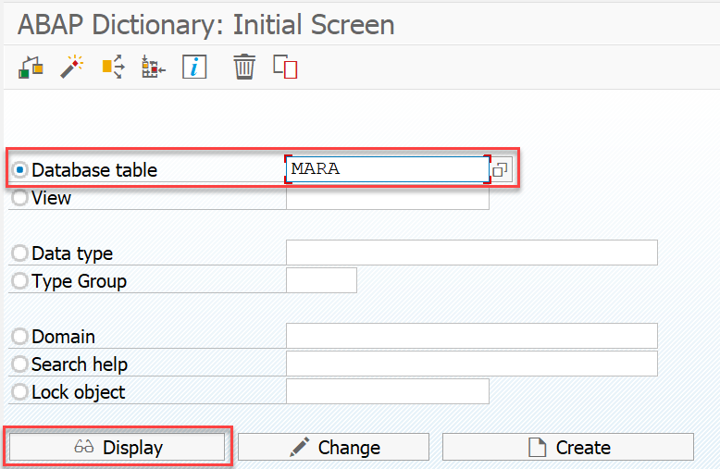This screenshot has width=720, height=469.
Task: Click the Data type input field
Action: 472,253
